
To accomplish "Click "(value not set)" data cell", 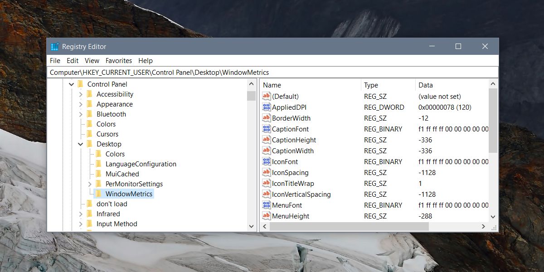I will (440, 97).
